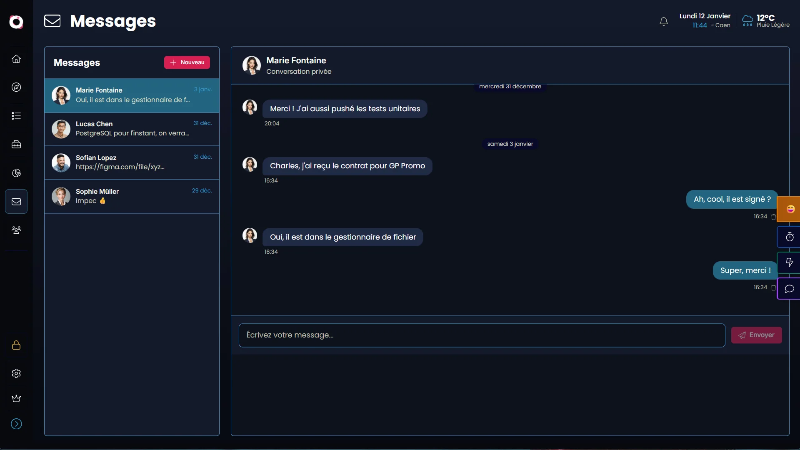Click the briefcase icon in sidebar
This screenshot has width=800, height=450.
point(16,145)
